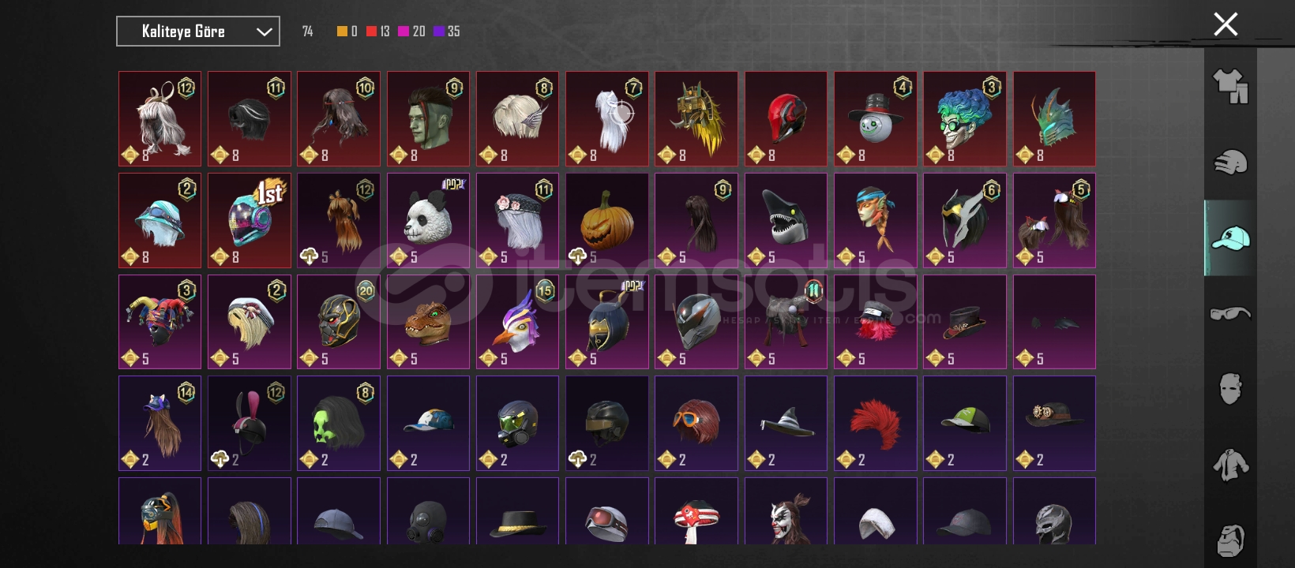The width and height of the screenshot is (1295, 568).
Task: Open the Kaliteye Göre sort dropdown
Action: 198,32
